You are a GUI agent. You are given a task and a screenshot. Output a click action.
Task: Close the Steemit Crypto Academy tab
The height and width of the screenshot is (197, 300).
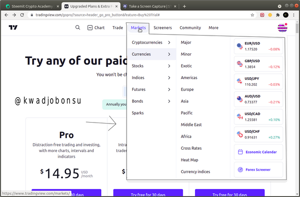(58, 6)
